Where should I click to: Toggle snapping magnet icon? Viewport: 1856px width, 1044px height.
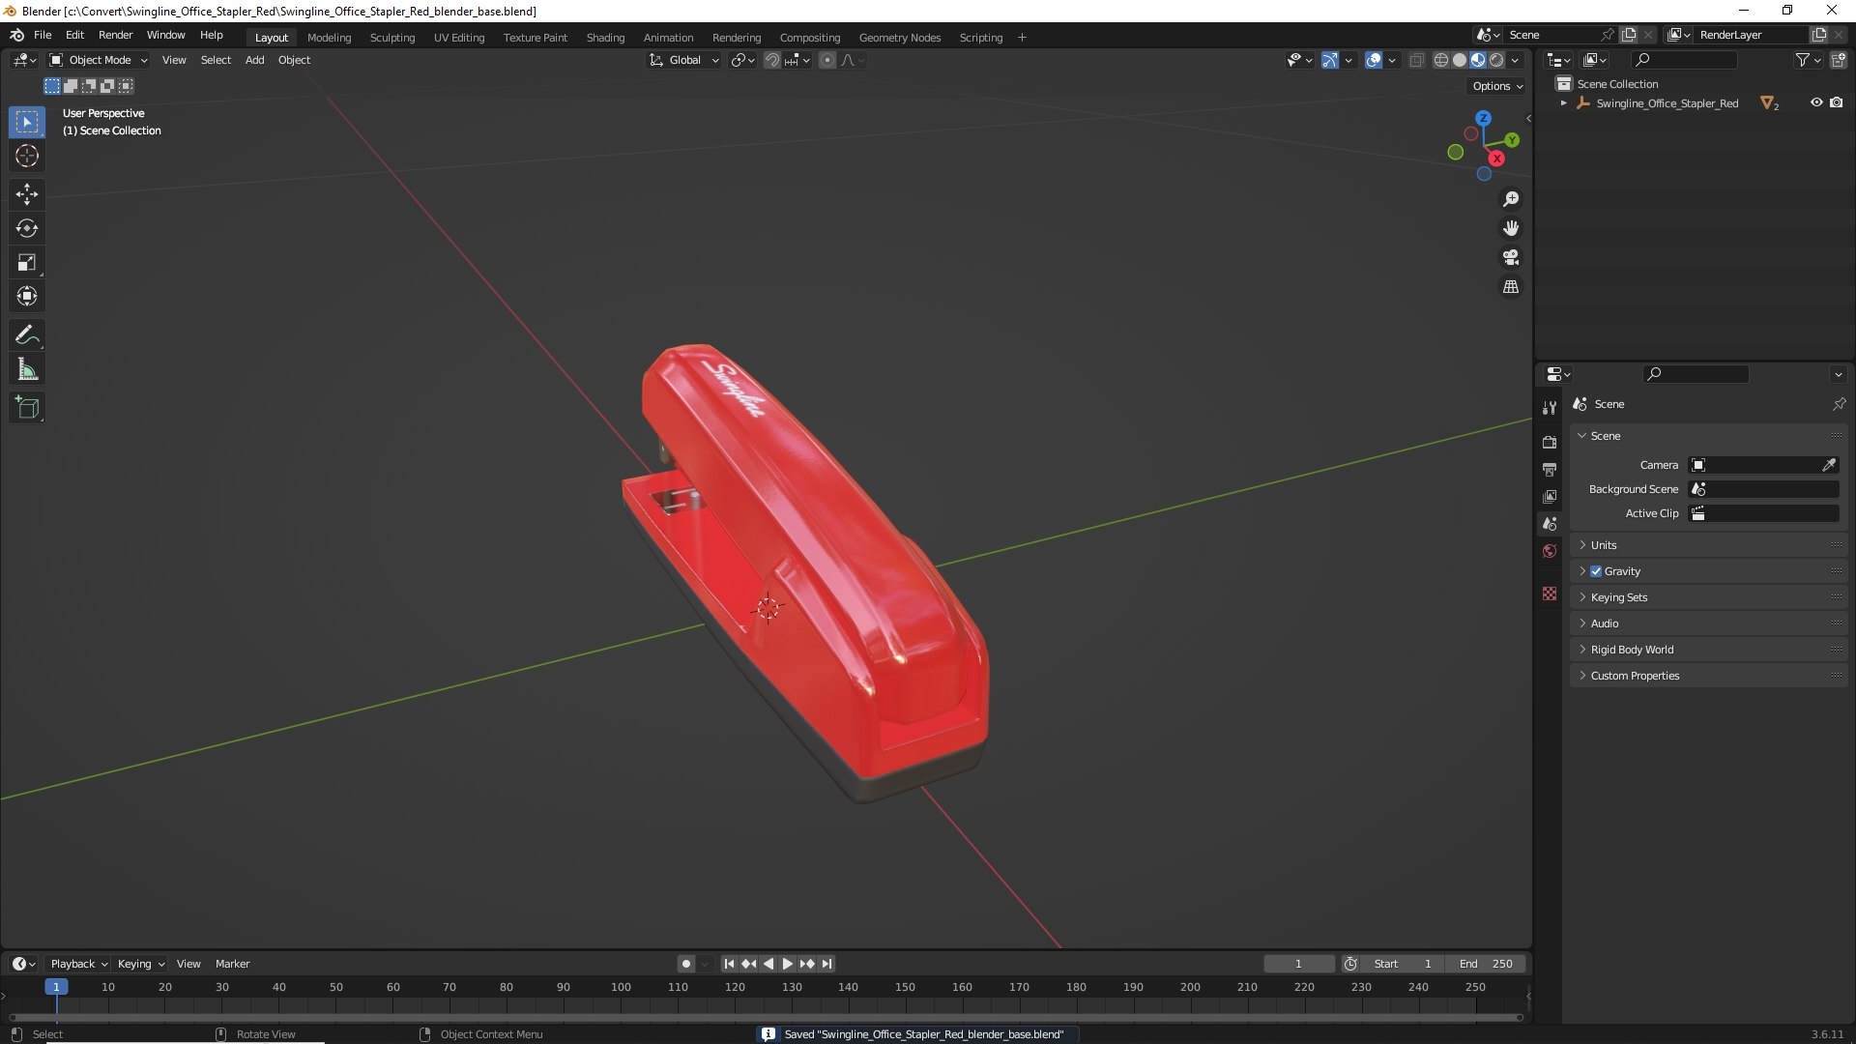[x=772, y=60]
